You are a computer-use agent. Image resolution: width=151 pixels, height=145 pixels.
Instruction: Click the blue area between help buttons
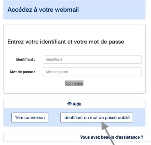click(x=54, y=117)
